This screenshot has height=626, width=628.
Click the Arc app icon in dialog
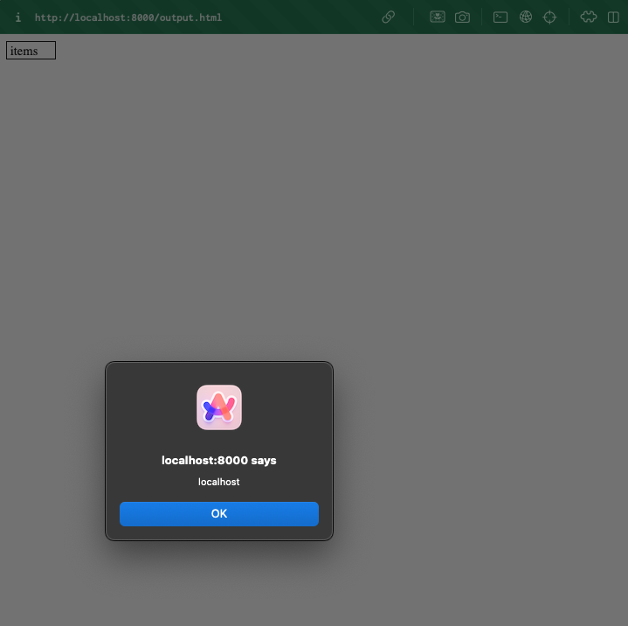click(x=219, y=407)
